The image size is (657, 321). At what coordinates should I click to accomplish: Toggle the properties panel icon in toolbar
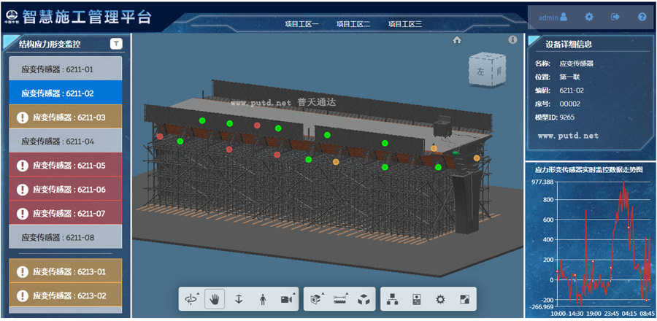point(416,299)
